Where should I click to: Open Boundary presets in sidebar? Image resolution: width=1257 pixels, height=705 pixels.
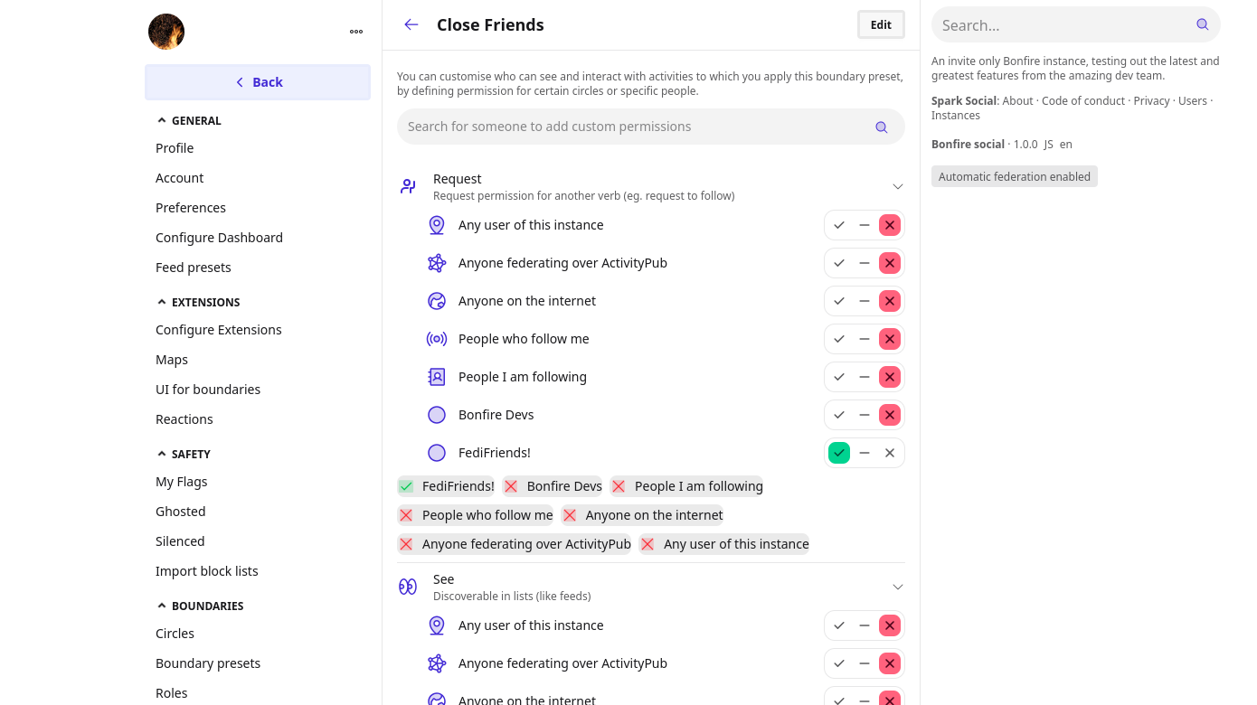click(x=208, y=663)
